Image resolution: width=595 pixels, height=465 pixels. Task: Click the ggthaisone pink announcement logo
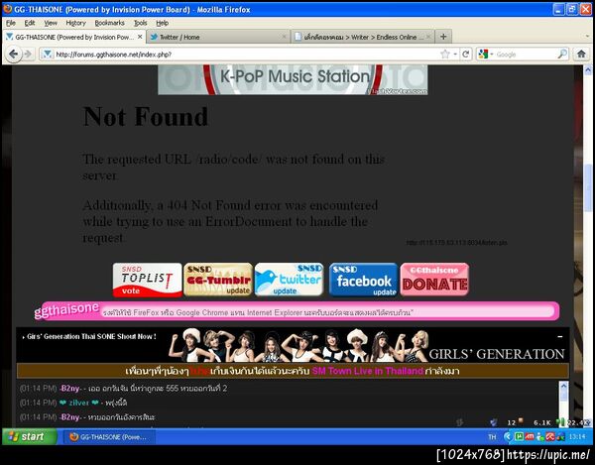click(x=66, y=310)
